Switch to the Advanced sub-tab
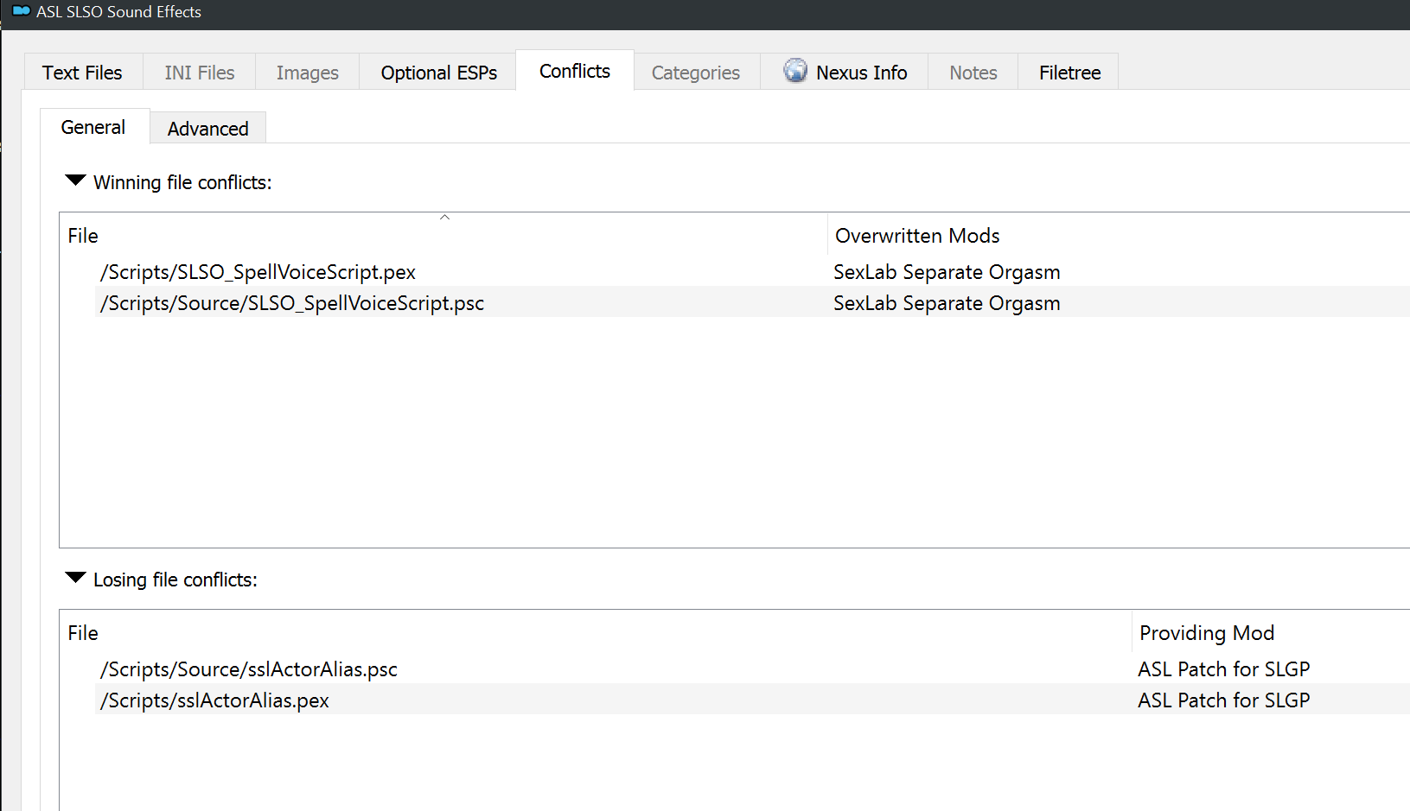This screenshot has height=811, width=1410. tap(207, 129)
